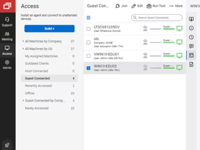Viewport: 200px width, 150px height.
Task: Open the Notes document tab icon
Action: [191, 64]
